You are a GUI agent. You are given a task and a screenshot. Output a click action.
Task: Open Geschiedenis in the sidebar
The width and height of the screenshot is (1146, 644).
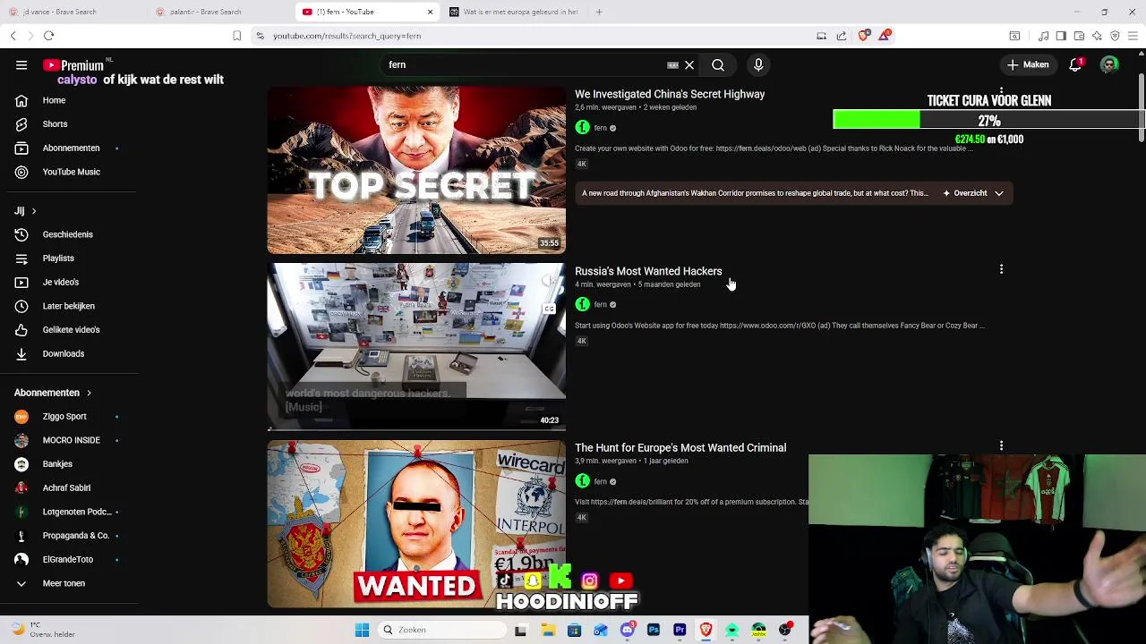click(68, 234)
